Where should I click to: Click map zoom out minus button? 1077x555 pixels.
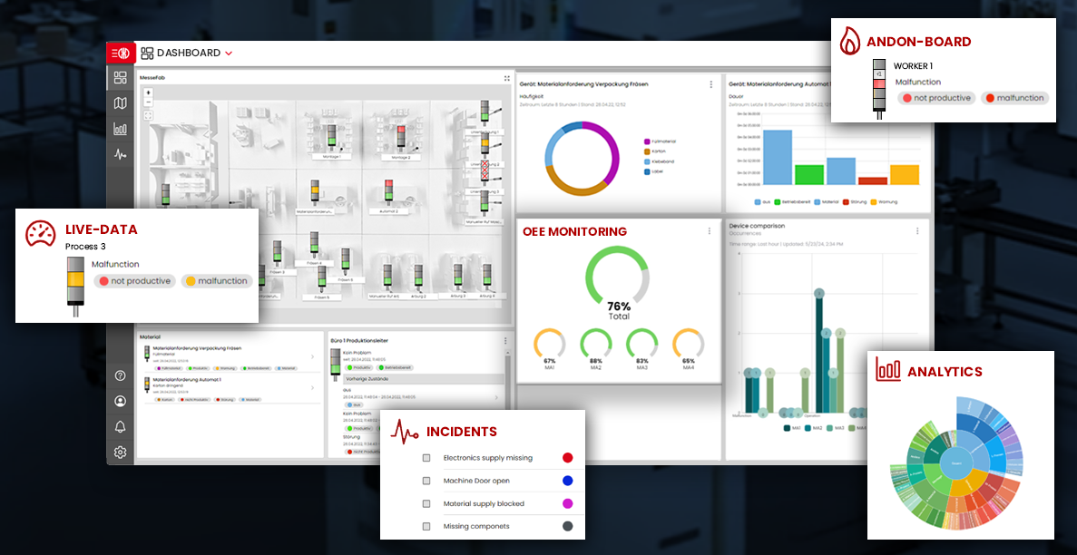click(x=148, y=103)
